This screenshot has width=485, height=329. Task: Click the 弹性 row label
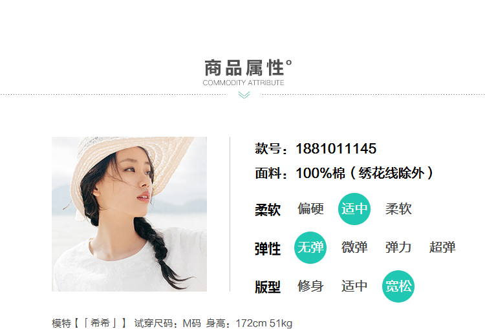tap(268, 249)
